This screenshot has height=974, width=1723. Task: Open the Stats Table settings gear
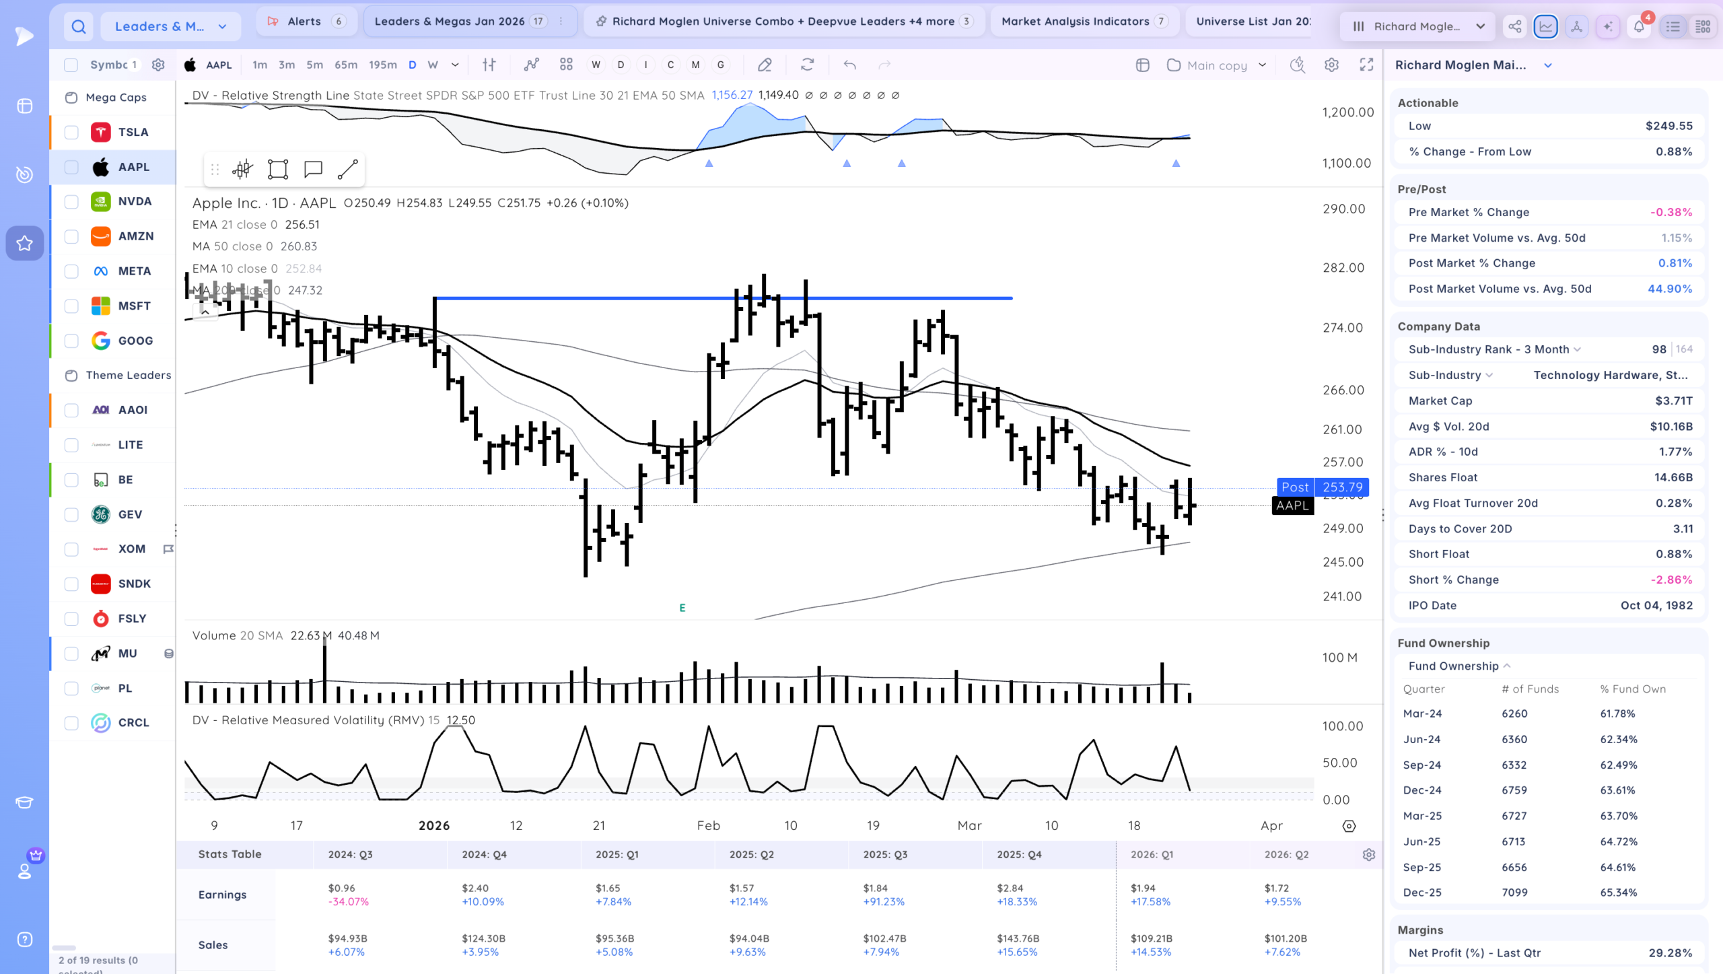tap(1368, 854)
